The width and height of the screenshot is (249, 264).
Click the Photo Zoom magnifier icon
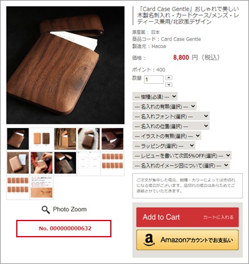[x=45, y=209]
